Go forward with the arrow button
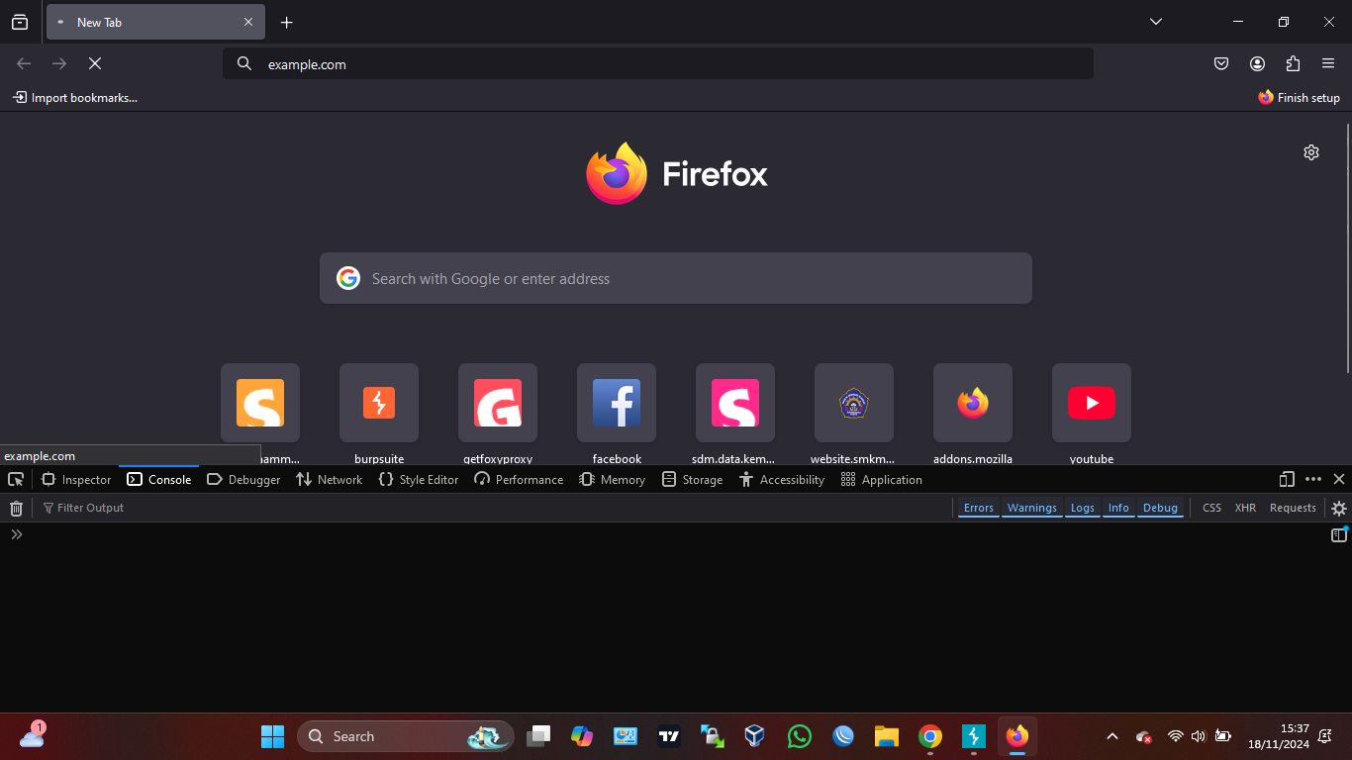1352x760 pixels. point(59,63)
